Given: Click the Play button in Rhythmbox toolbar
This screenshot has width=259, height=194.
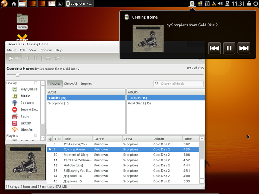Looking at the screenshot, I should 15,58.
